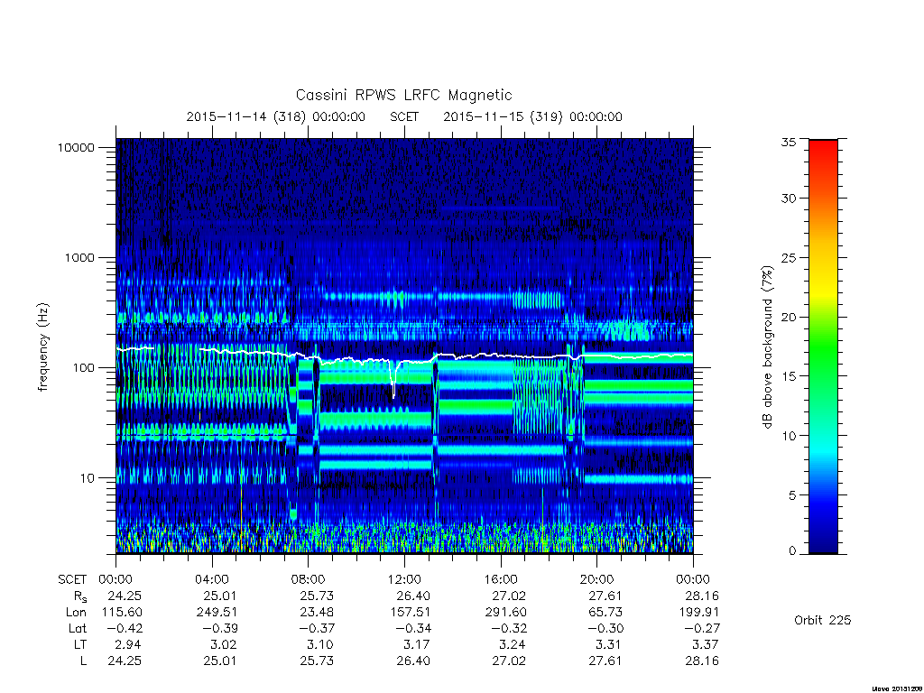
Task: Click the '10000' frequency tick label
Action: (x=76, y=147)
